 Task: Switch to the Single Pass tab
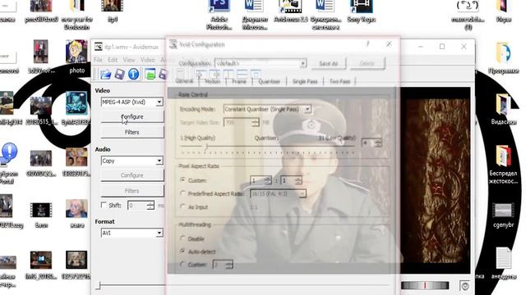[305, 81]
